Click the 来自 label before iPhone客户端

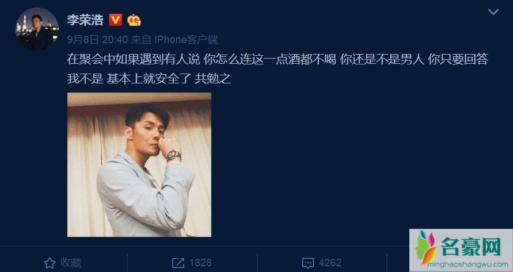[x=141, y=40]
